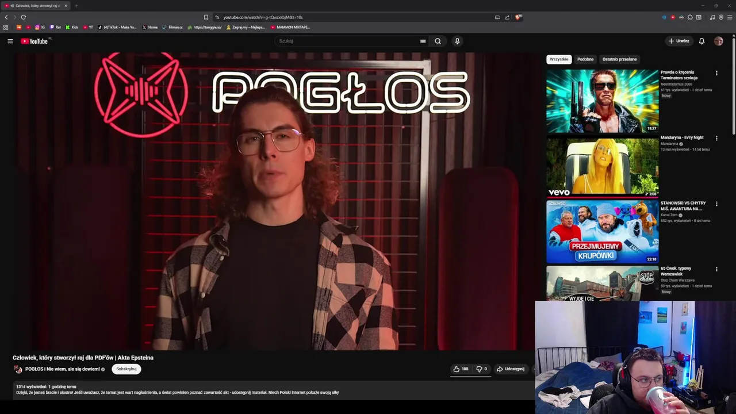Click the red record extension icon
Screen dimensions: 736x414
pos(673,17)
